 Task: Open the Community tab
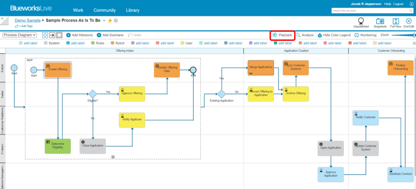tap(104, 10)
